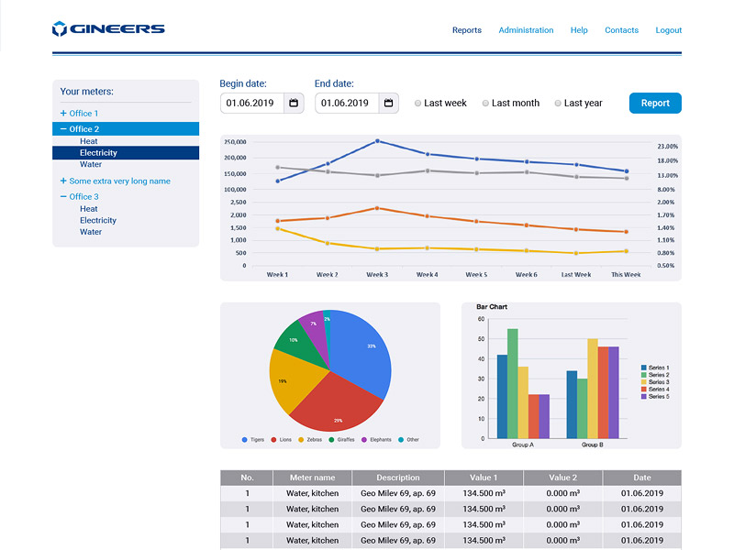This screenshot has height=550, width=734.
Task: Click the Gineers logo
Action: pyautogui.click(x=108, y=28)
